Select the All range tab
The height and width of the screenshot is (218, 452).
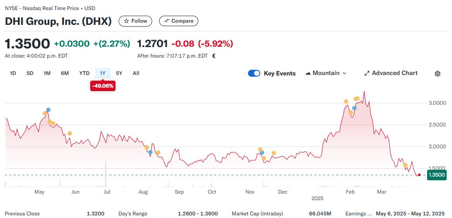pyautogui.click(x=136, y=73)
